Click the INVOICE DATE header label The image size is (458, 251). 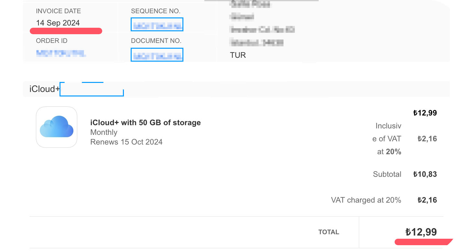point(59,11)
